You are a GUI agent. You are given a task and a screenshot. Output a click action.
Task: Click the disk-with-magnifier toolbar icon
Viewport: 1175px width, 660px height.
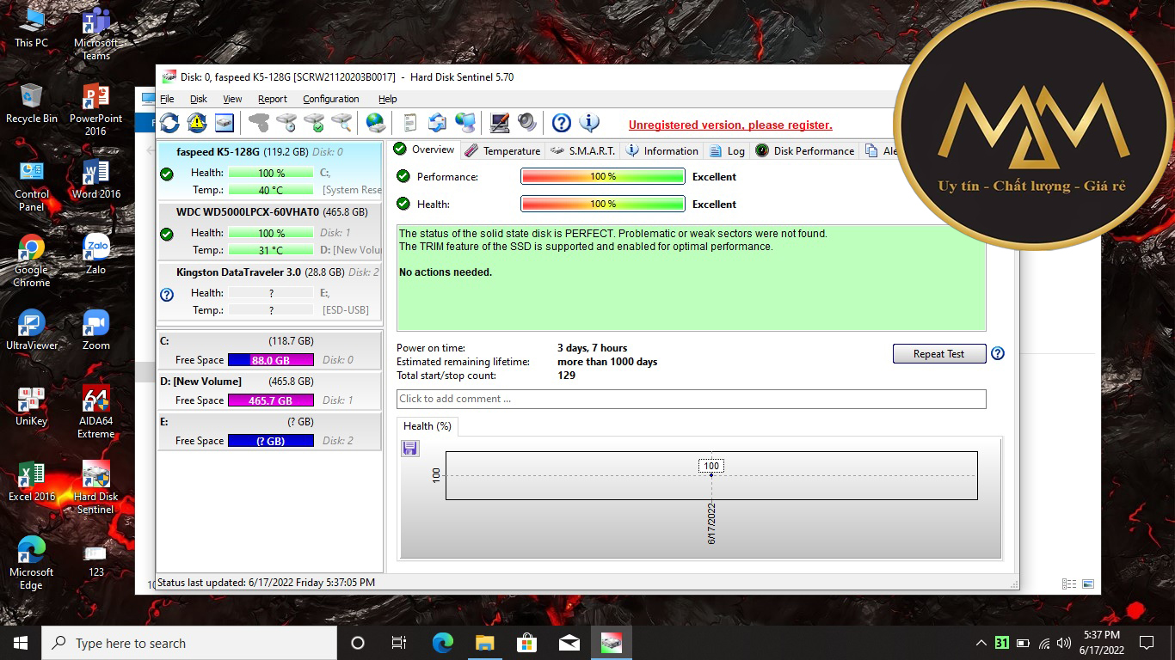point(341,123)
